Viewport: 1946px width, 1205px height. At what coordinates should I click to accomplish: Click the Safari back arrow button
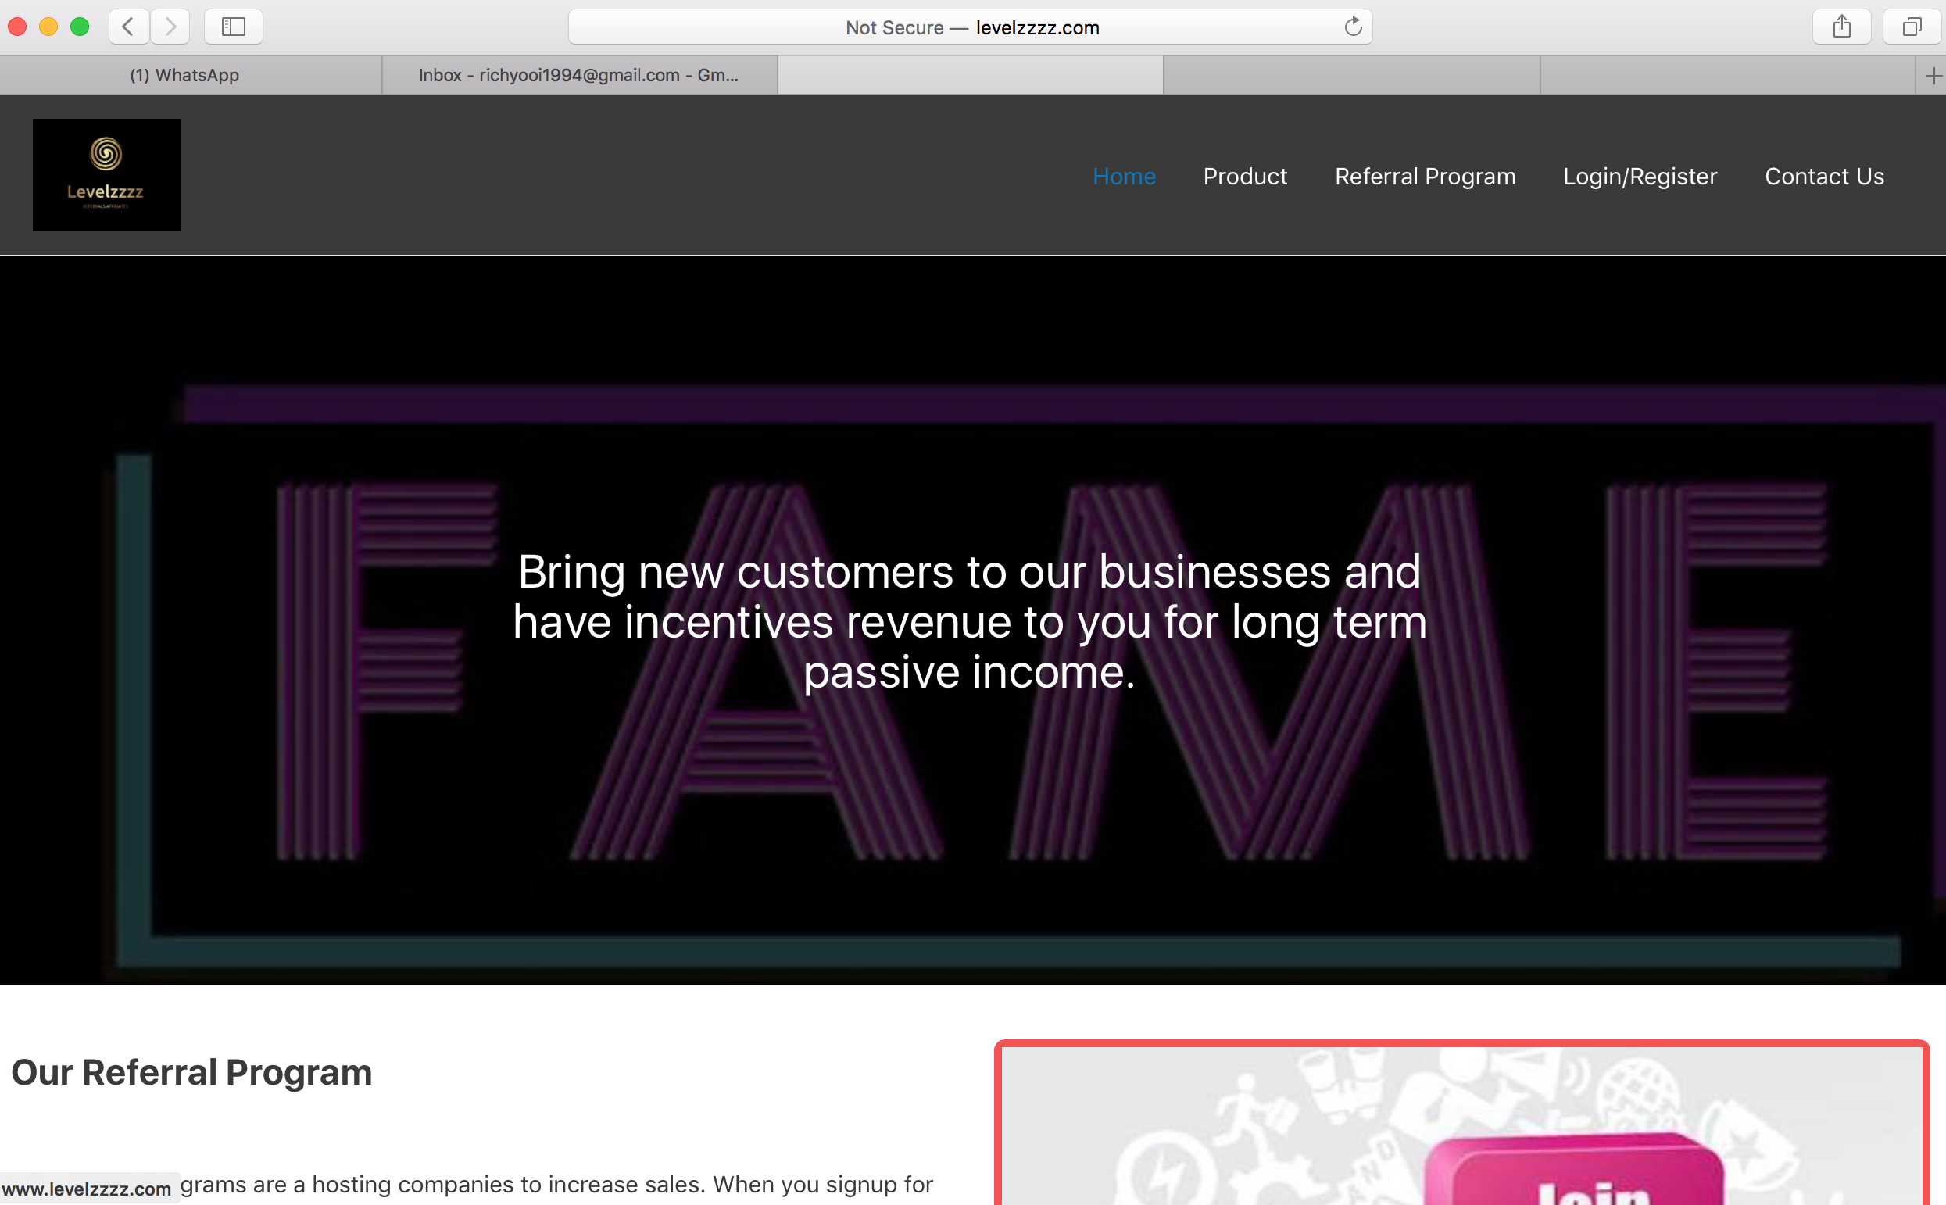pos(128,27)
